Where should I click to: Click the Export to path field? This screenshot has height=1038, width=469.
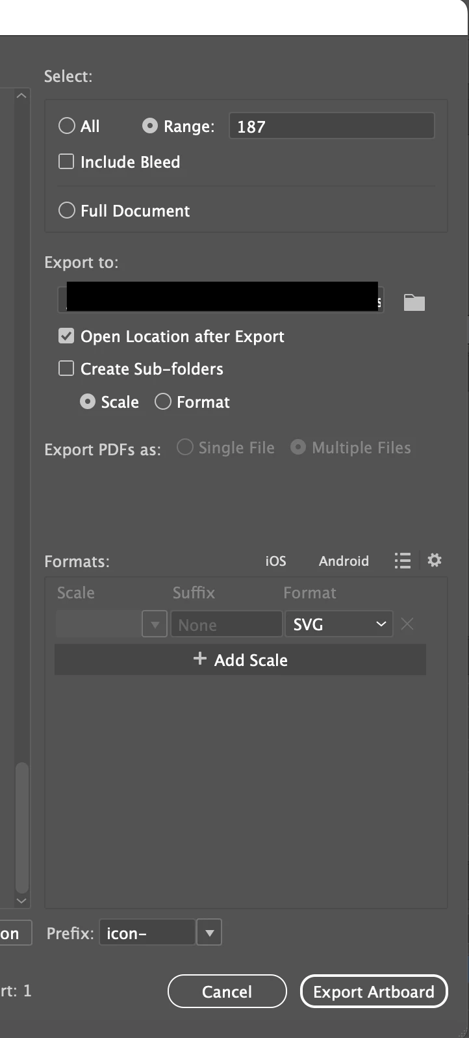pos(221,300)
